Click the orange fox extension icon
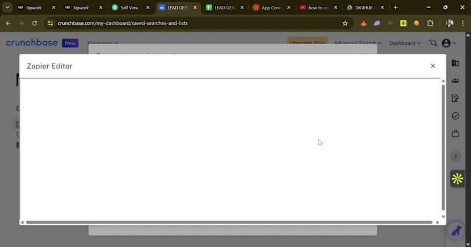Screen dimensions: 471x247 pyautogui.click(x=363, y=23)
